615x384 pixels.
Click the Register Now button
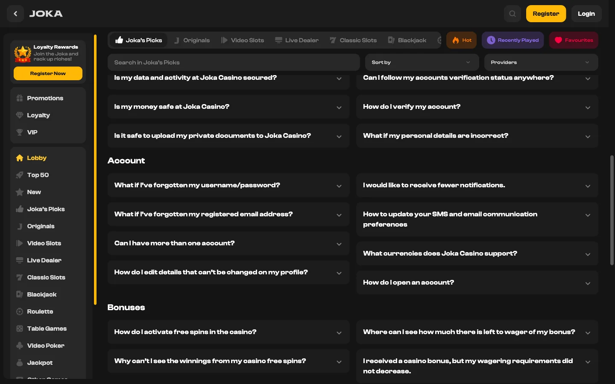click(48, 73)
